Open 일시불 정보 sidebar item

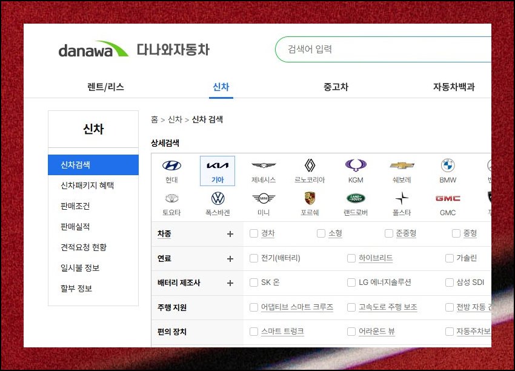(x=80, y=268)
